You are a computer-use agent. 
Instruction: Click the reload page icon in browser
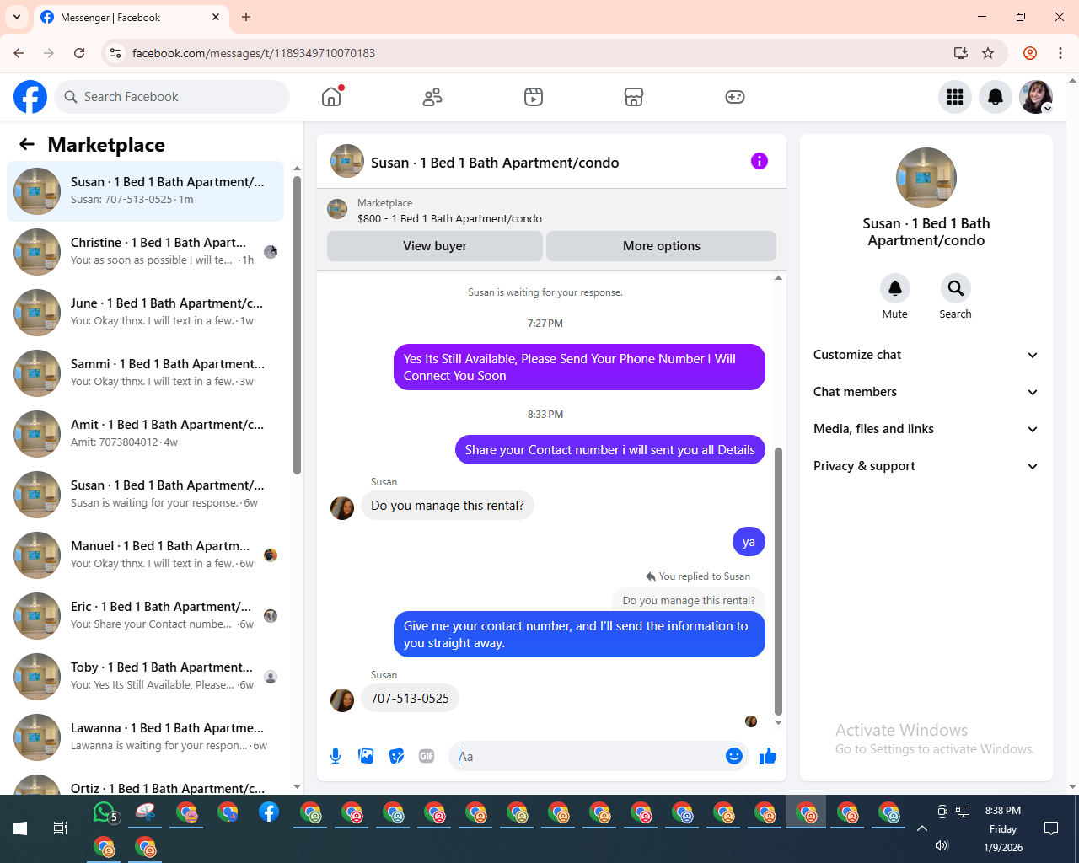coord(79,53)
